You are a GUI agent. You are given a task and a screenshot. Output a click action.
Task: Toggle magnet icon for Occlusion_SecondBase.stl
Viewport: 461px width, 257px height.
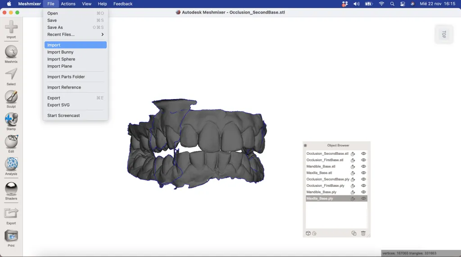(353, 154)
